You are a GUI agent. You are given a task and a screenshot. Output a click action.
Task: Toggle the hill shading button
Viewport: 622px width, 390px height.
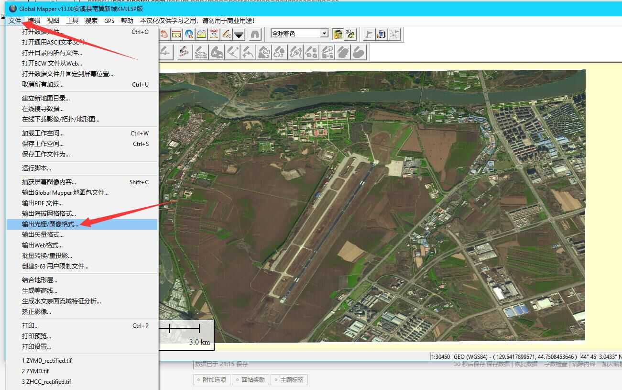338,34
